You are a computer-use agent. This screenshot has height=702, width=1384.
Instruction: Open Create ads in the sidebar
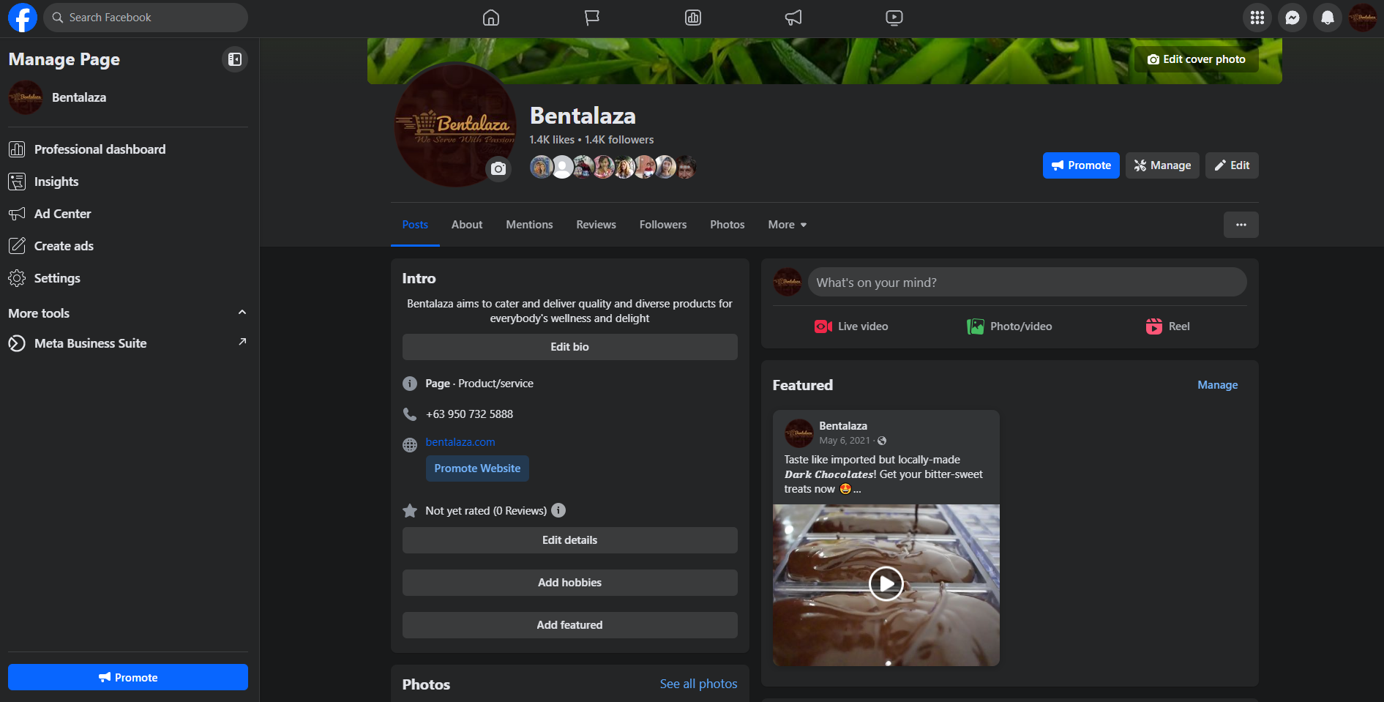tap(128, 246)
